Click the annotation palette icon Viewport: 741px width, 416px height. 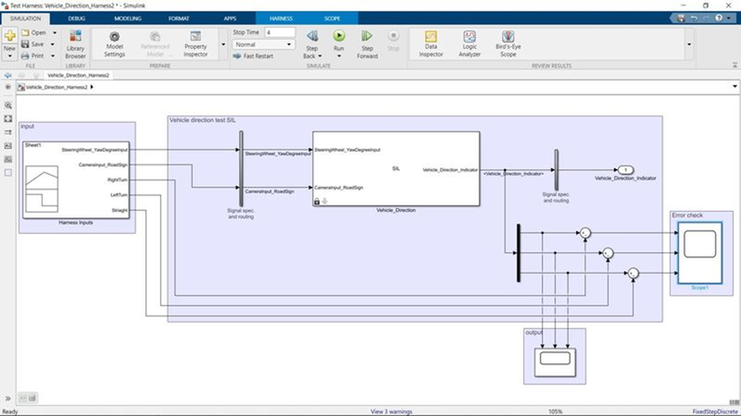tap(8, 146)
